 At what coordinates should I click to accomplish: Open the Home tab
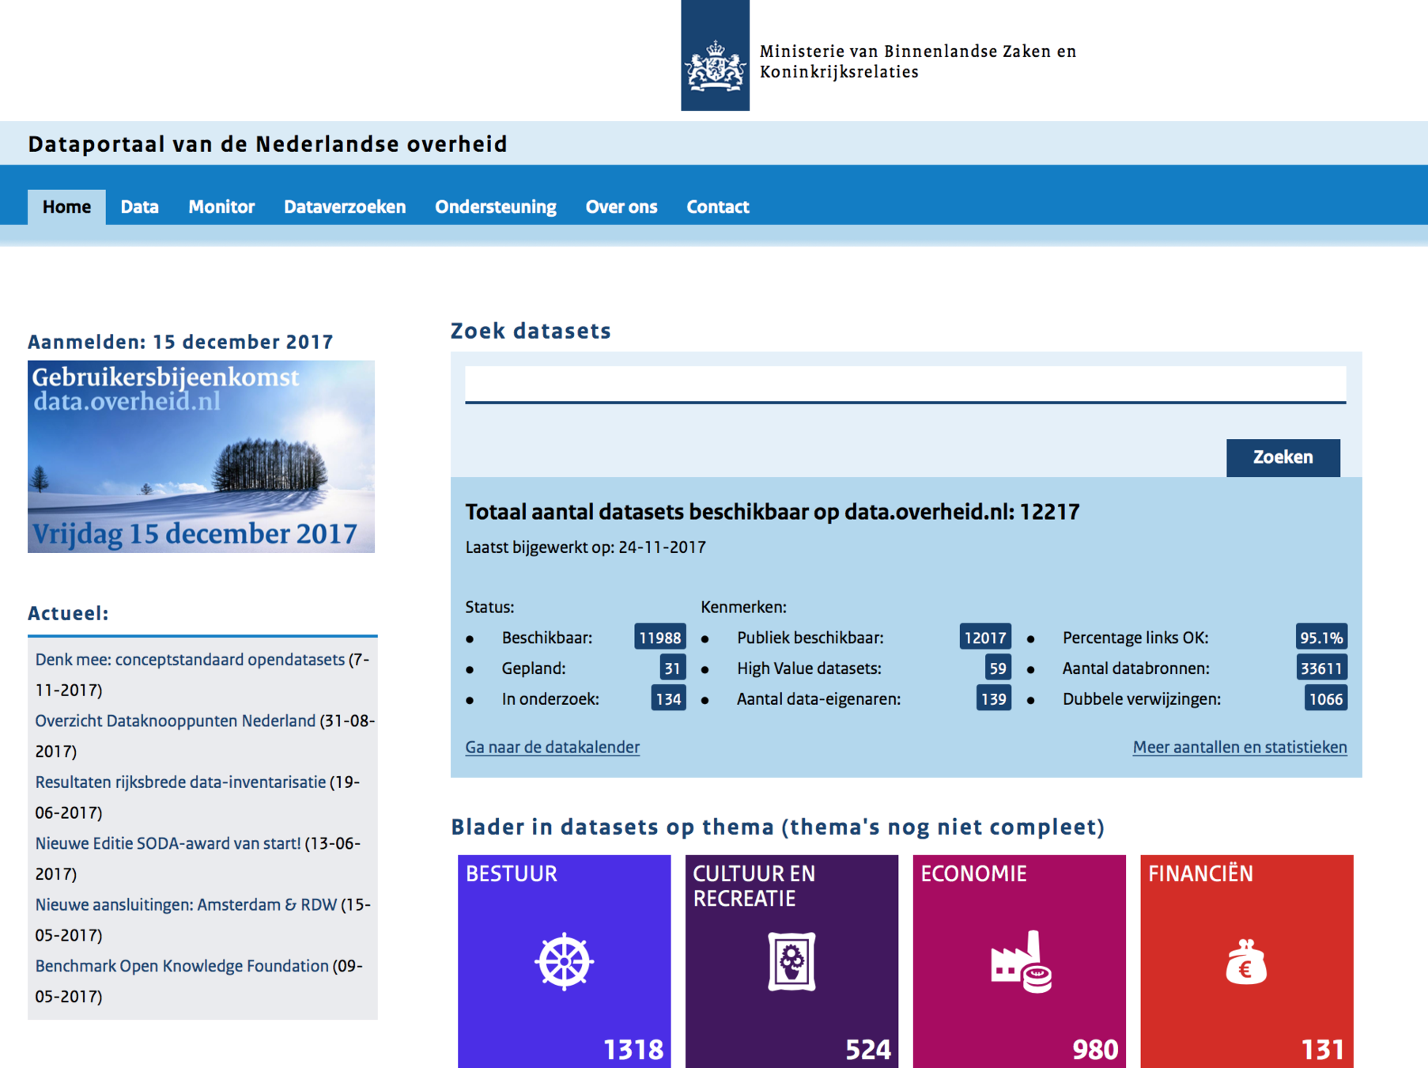click(66, 207)
